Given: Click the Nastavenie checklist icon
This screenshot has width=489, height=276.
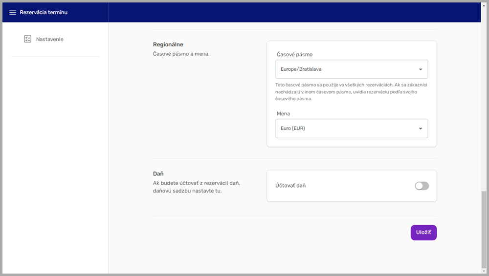Looking at the screenshot, I should [27, 39].
